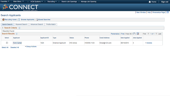Click the Help link
The width and height of the screenshot is (170, 96).
[x=149, y=13]
